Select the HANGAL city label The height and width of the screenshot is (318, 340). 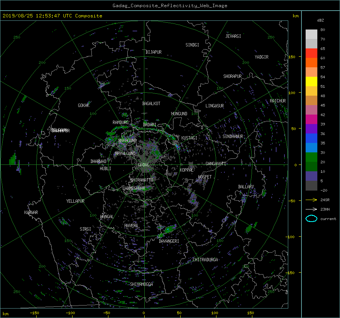tap(107, 217)
